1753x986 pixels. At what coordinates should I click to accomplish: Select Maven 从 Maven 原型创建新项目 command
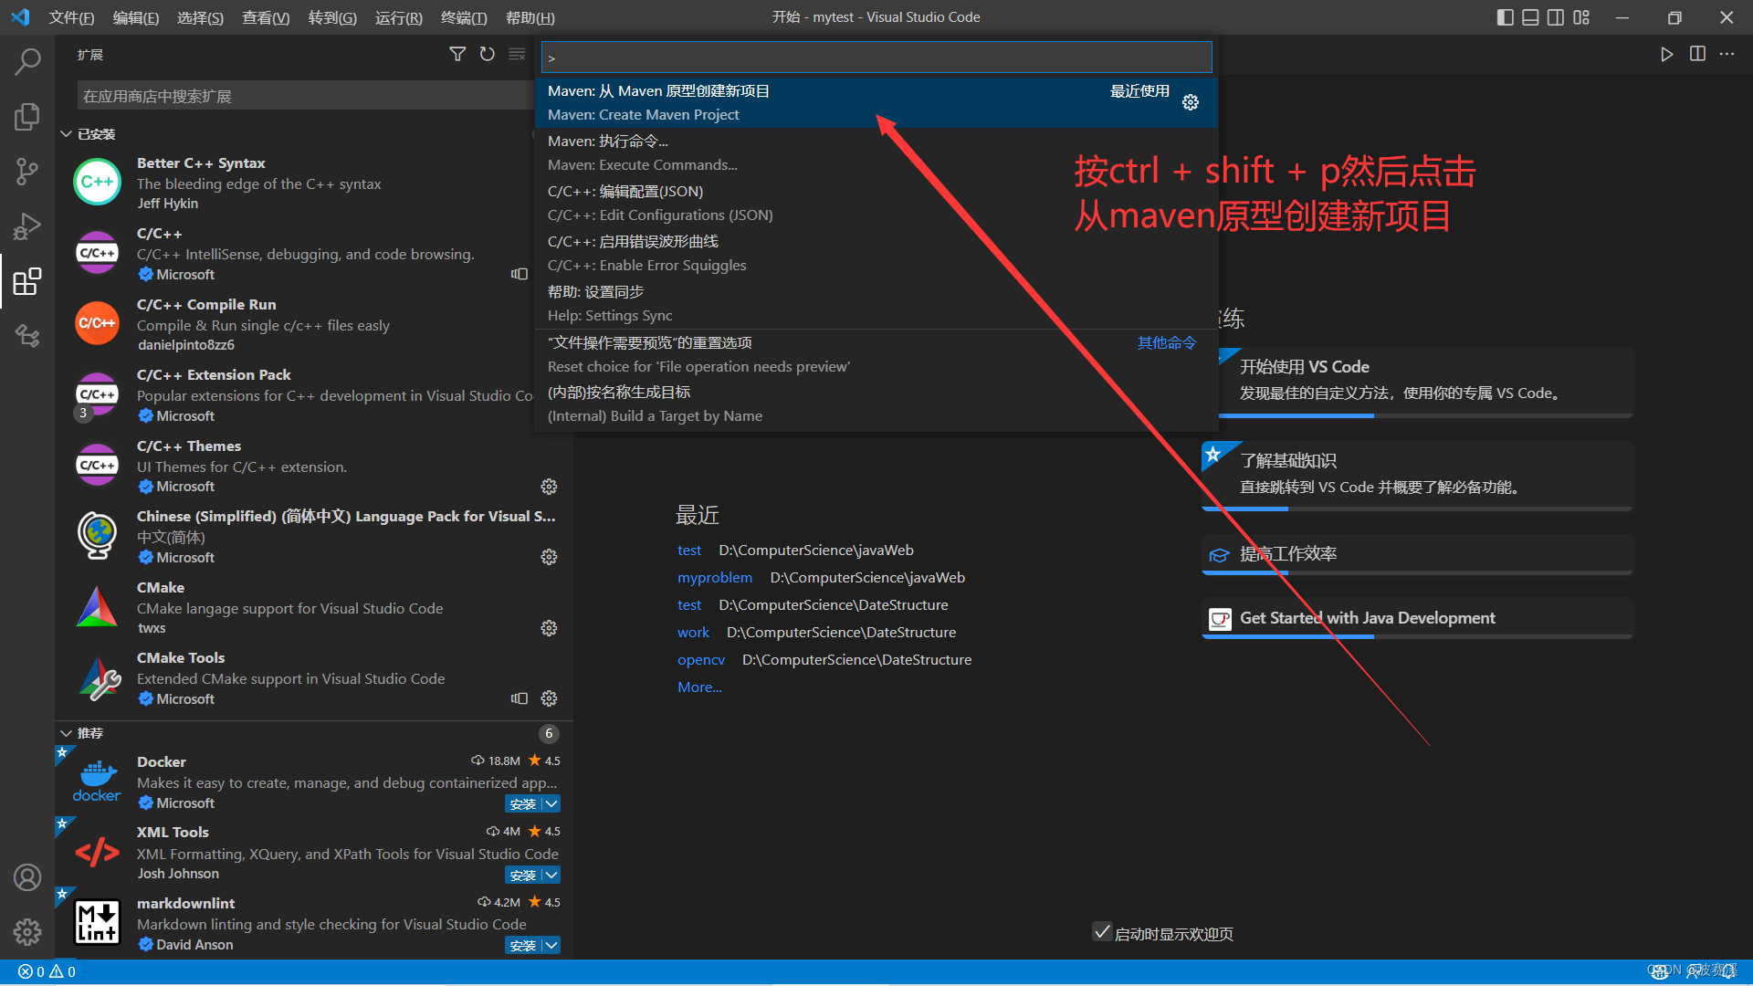(876, 102)
